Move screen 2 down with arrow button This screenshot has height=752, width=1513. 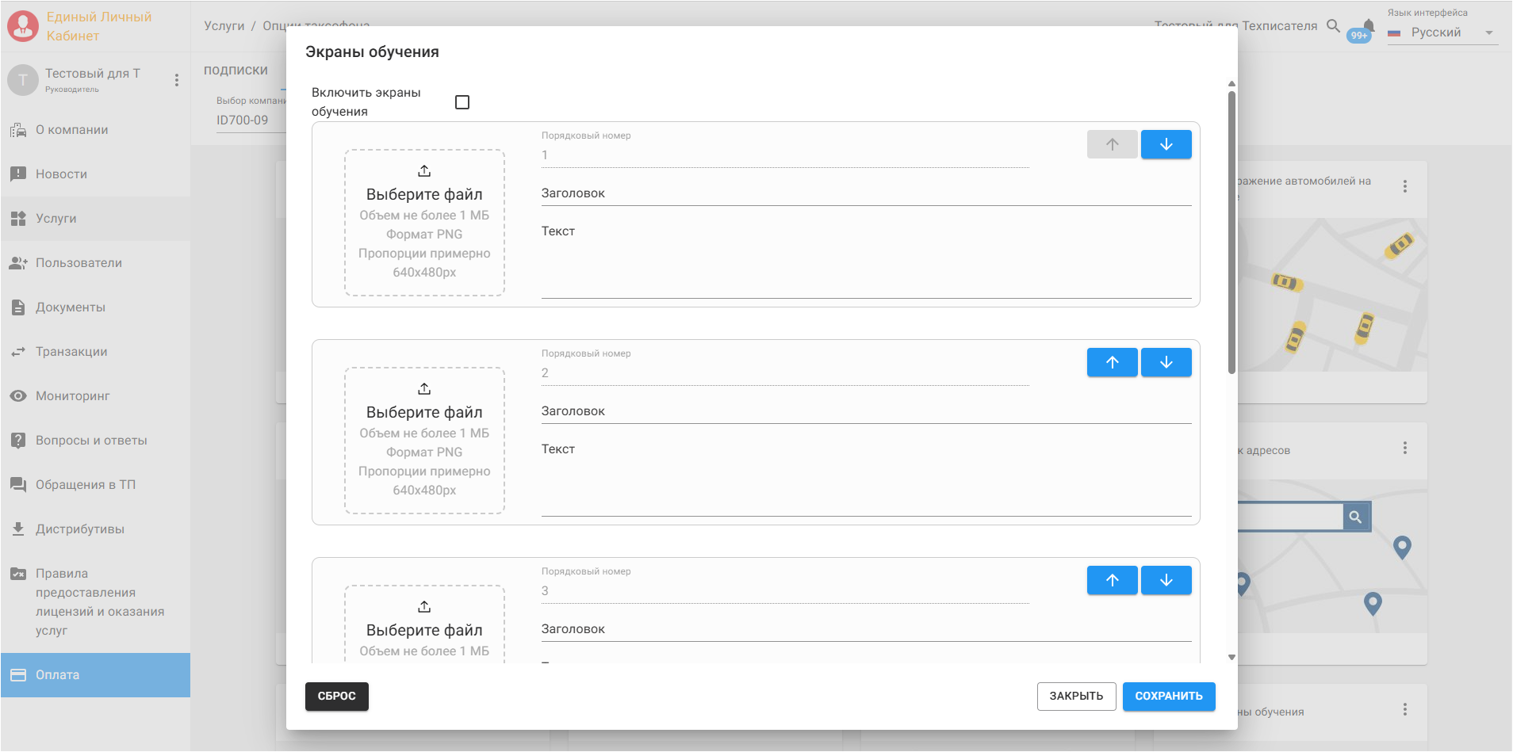(x=1166, y=362)
